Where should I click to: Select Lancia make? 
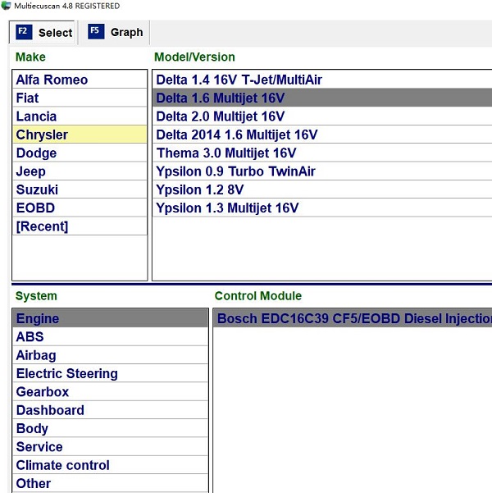pyautogui.click(x=80, y=116)
